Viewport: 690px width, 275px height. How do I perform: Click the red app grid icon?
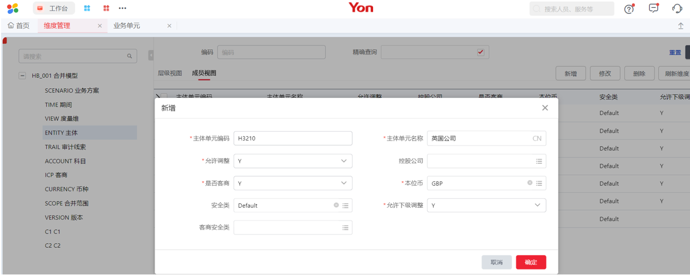[106, 8]
